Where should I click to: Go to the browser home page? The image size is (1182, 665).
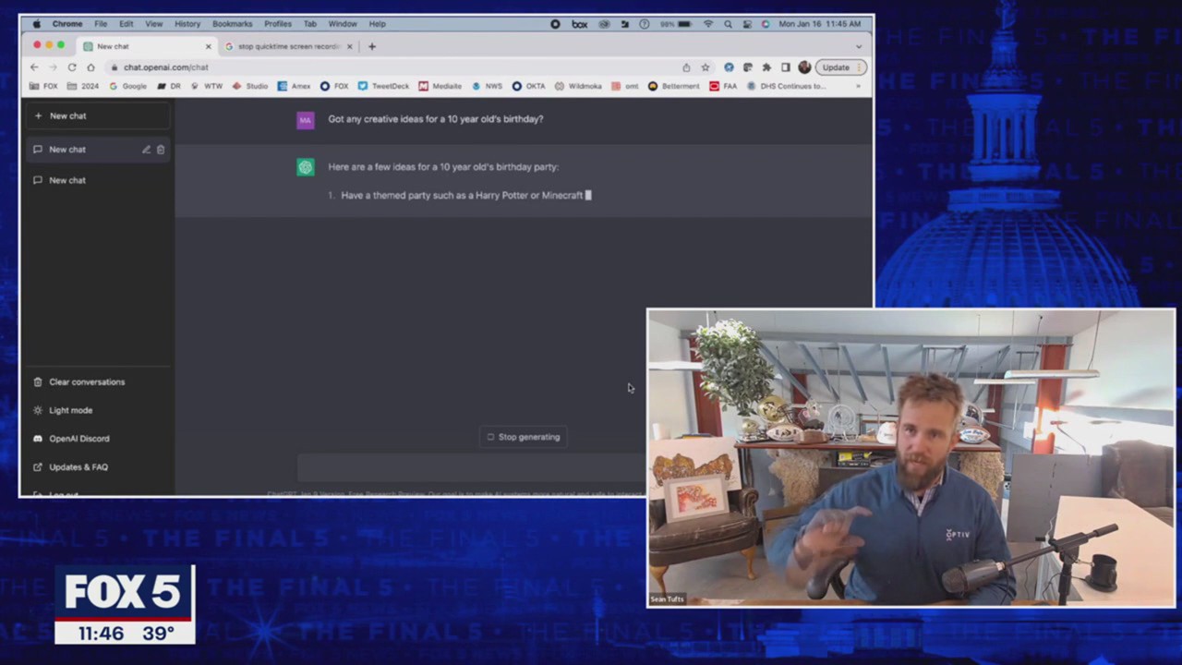pos(90,67)
